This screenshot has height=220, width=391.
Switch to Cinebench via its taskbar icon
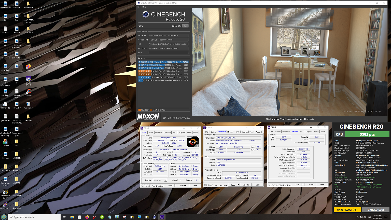(x=154, y=217)
